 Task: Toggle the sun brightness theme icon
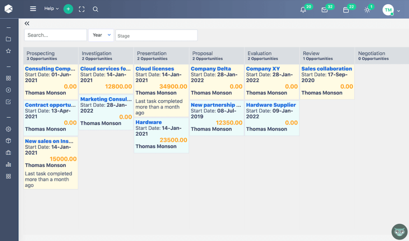[x=367, y=10]
